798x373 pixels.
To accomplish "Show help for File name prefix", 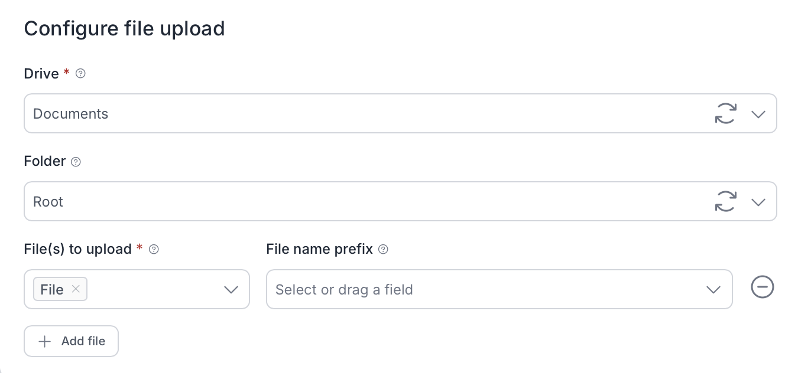I will point(383,249).
